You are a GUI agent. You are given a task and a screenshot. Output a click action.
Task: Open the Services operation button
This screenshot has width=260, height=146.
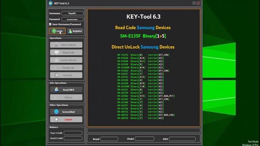pos(66,75)
